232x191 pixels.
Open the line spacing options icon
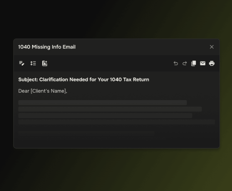point(33,63)
